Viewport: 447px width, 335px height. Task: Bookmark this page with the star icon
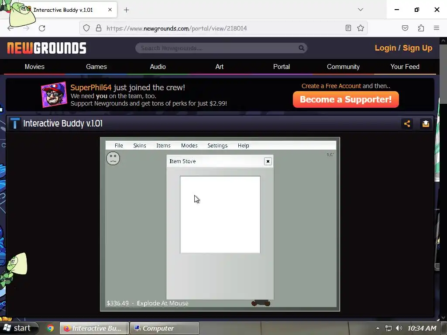361,28
